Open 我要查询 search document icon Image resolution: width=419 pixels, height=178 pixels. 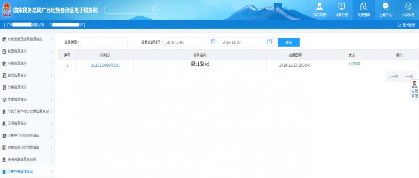point(364,6)
